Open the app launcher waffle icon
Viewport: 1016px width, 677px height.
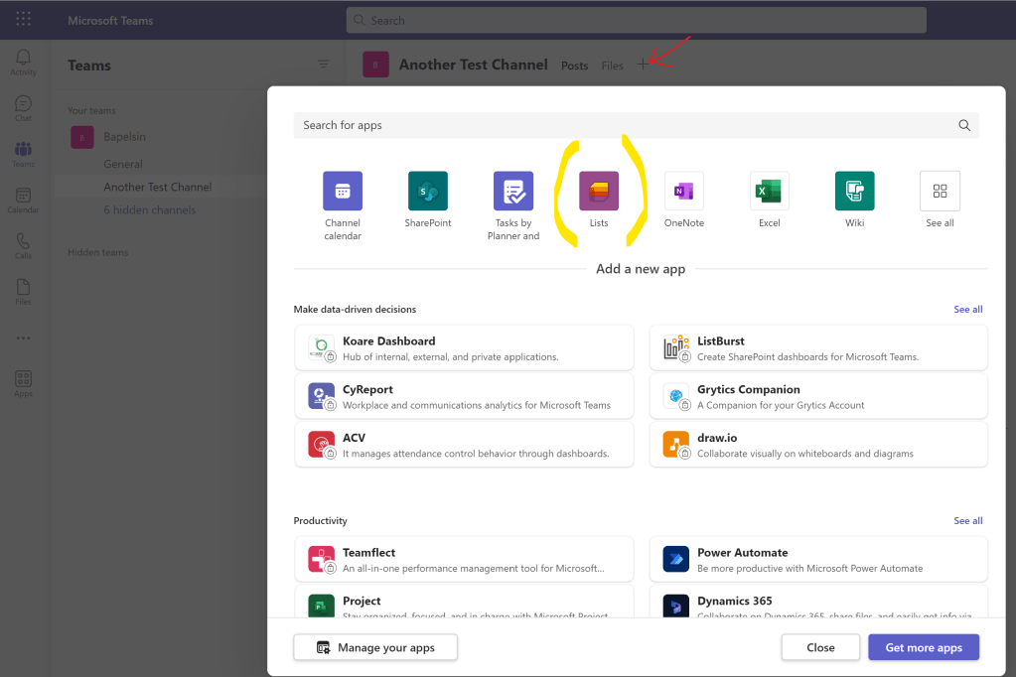[x=24, y=20]
